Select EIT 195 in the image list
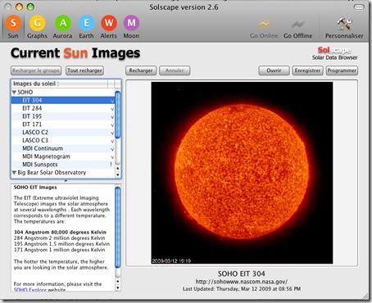The height and width of the screenshot is (303, 372). tap(63, 116)
